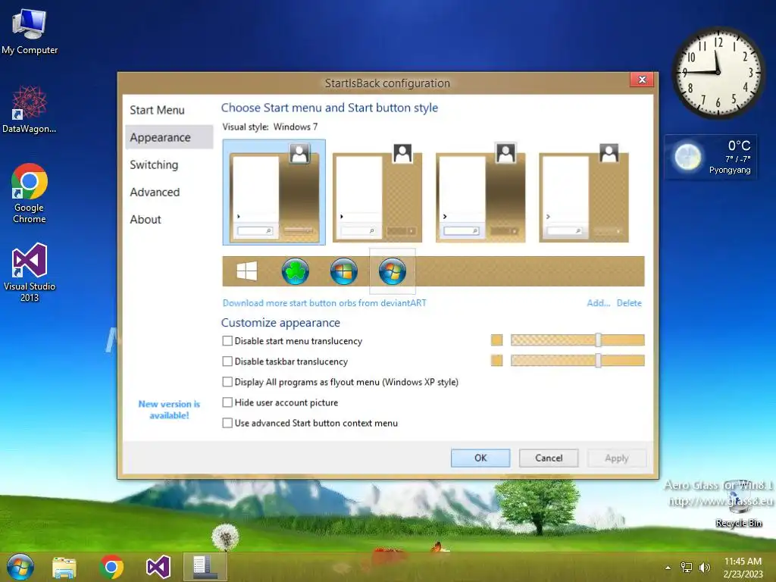The image size is (776, 582).
Task: Open File Explorer from the taskbar
Action: click(64, 567)
